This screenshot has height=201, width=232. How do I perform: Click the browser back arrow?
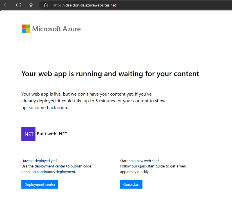pos(6,5)
